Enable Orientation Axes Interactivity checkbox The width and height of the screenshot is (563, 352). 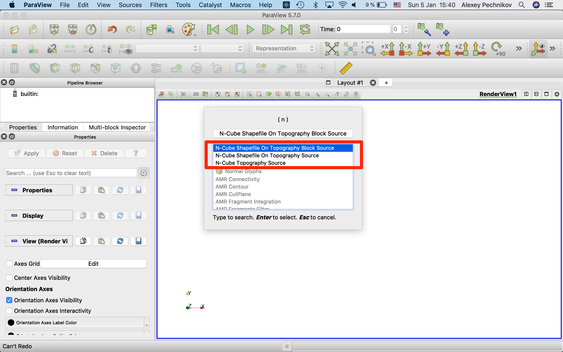[9, 311]
